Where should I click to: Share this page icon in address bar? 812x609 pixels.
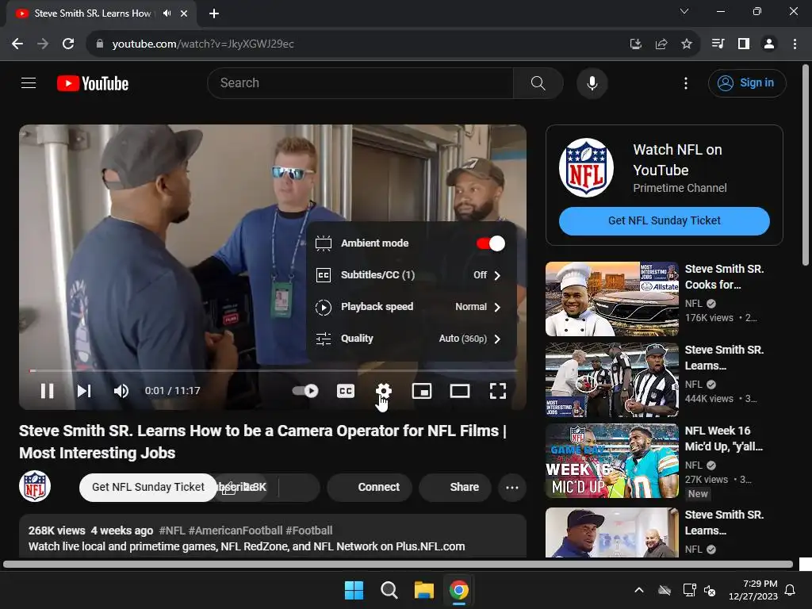pos(661,44)
